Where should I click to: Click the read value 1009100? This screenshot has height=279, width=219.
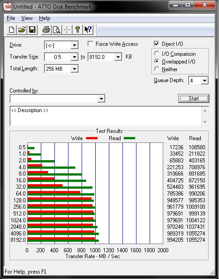point(195,207)
